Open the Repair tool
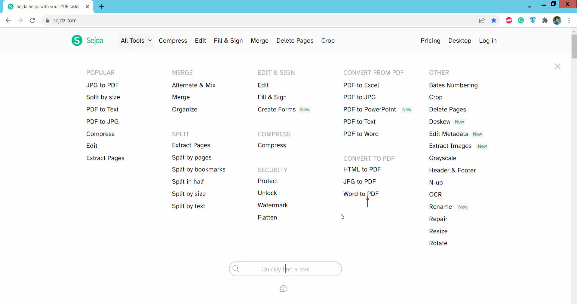577x304 pixels. (438, 219)
